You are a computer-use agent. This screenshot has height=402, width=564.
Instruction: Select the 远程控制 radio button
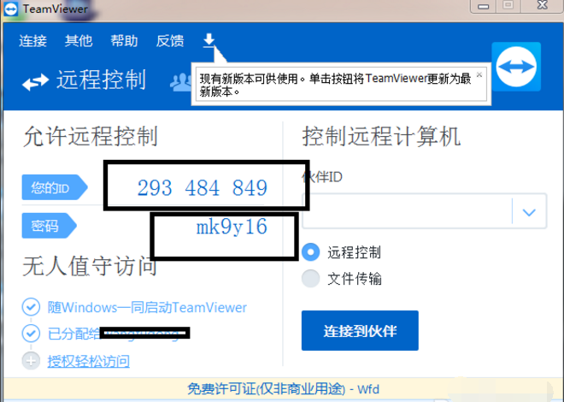pyautogui.click(x=312, y=252)
